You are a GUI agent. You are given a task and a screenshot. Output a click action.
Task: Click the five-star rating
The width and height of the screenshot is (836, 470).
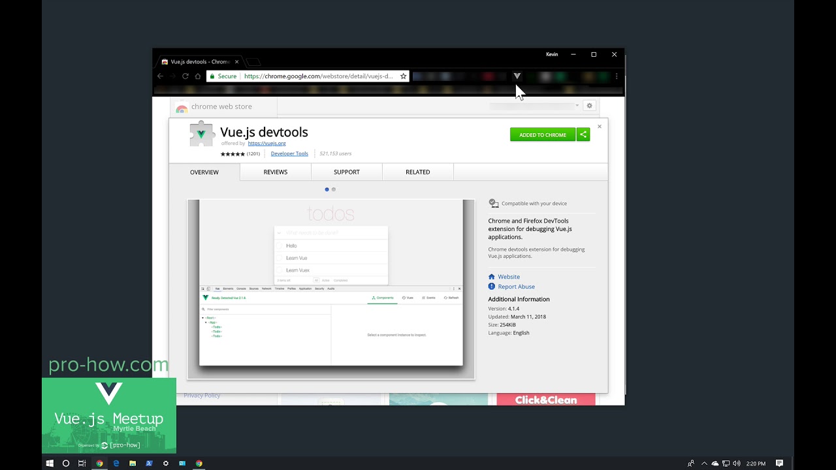click(x=233, y=154)
